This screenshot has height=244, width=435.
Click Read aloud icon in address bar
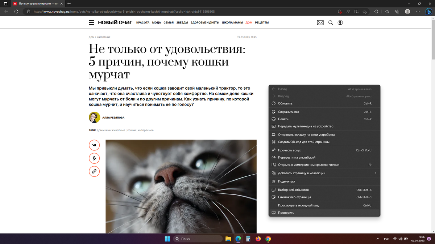click(348, 12)
